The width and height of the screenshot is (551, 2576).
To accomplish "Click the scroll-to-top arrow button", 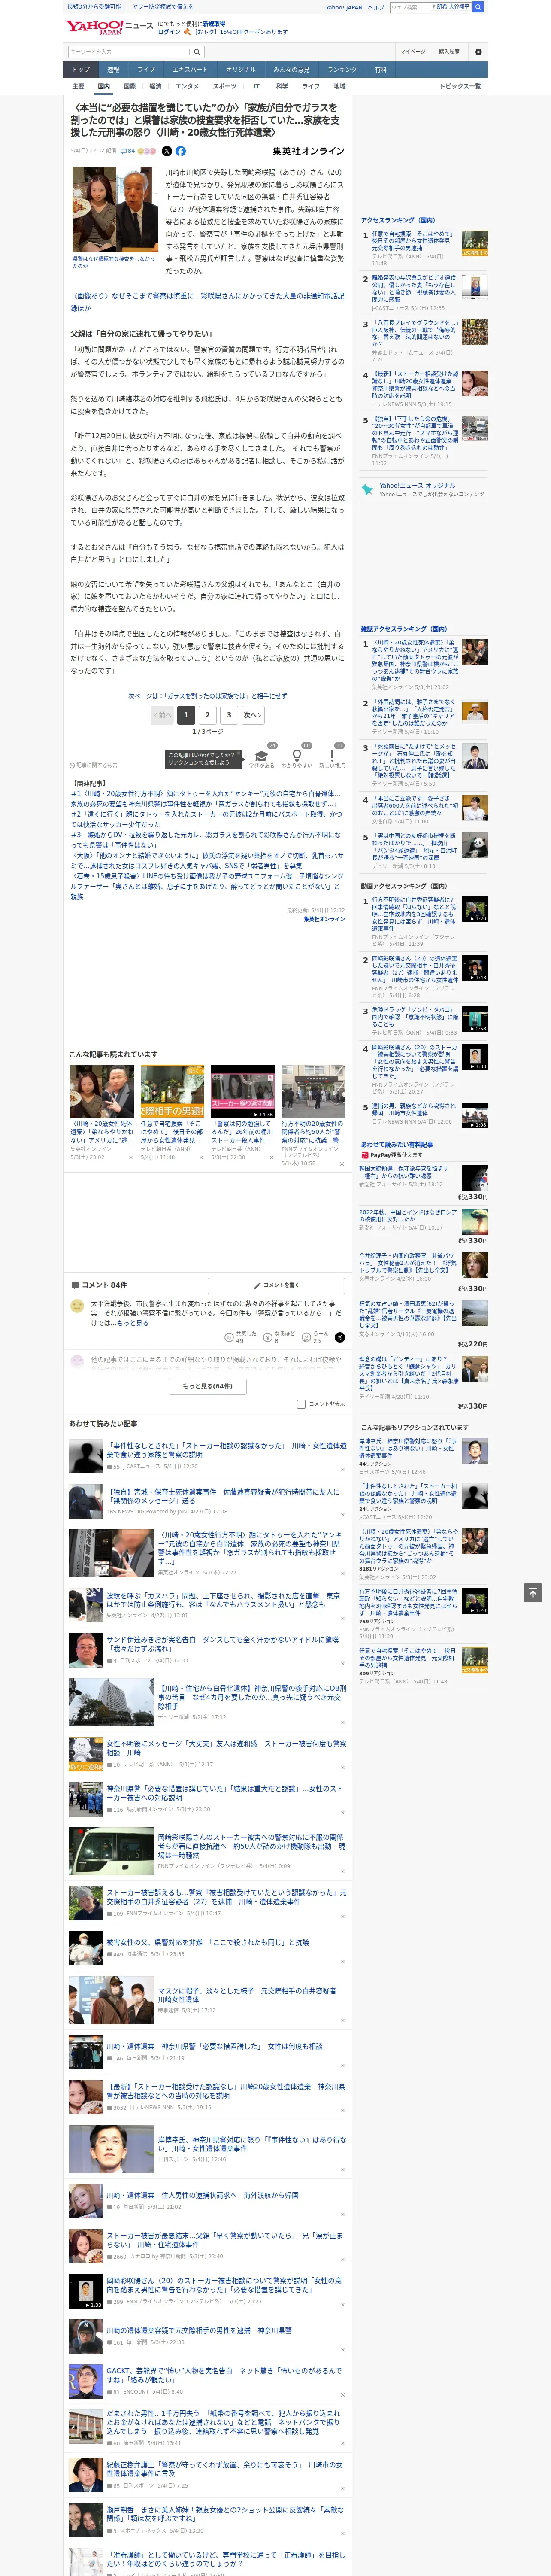I will (x=532, y=1592).
